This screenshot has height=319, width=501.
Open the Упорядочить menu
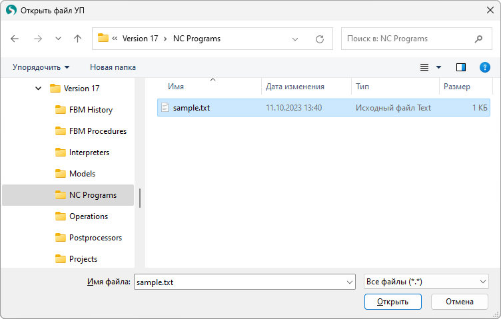[41, 67]
